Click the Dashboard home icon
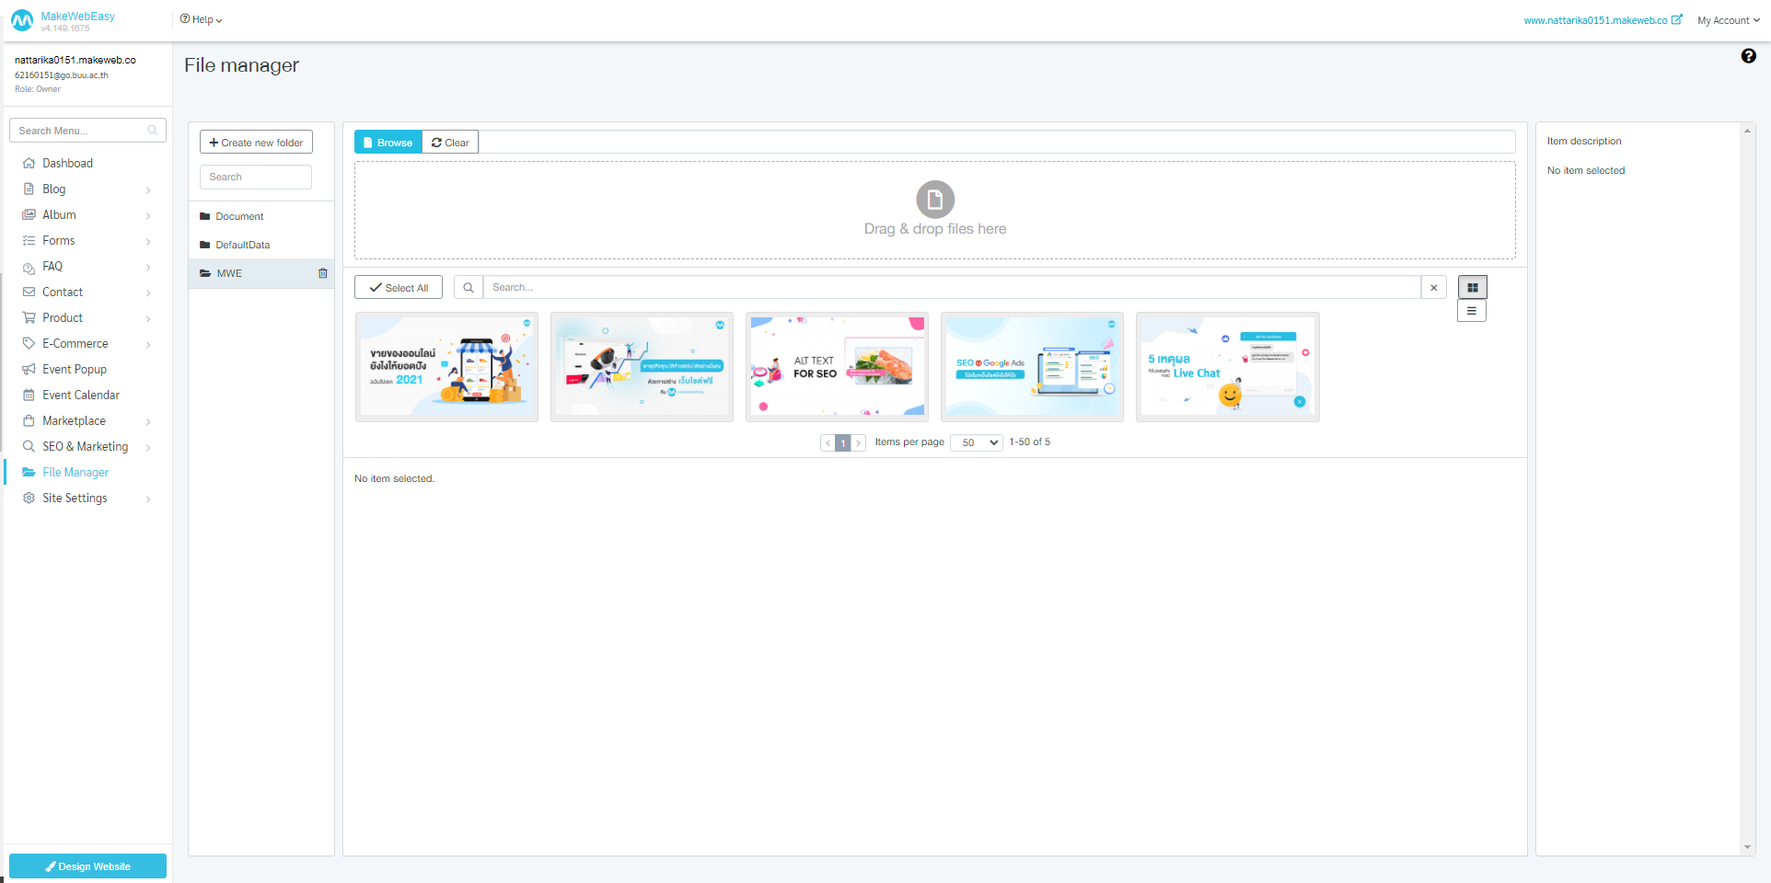This screenshot has width=1771, height=883. click(29, 163)
